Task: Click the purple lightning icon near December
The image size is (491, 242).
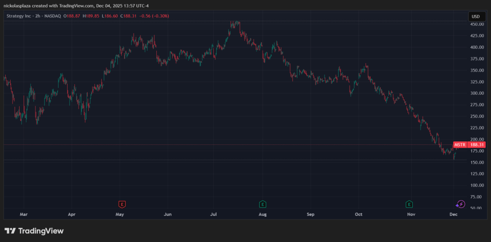Action: click(x=461, y=204)
